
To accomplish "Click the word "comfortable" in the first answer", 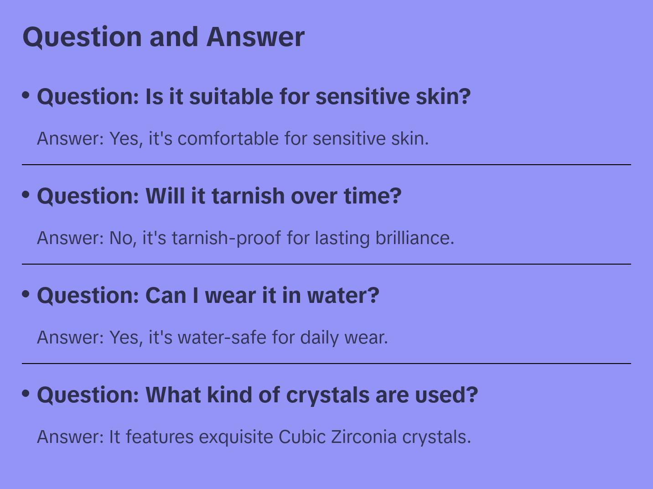I will pos(228,139).
